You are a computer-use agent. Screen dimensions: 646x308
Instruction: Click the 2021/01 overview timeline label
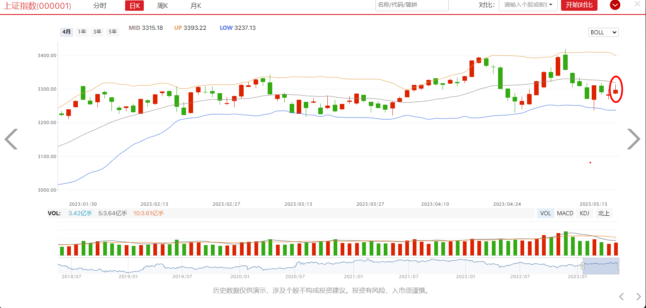point(353,277)
